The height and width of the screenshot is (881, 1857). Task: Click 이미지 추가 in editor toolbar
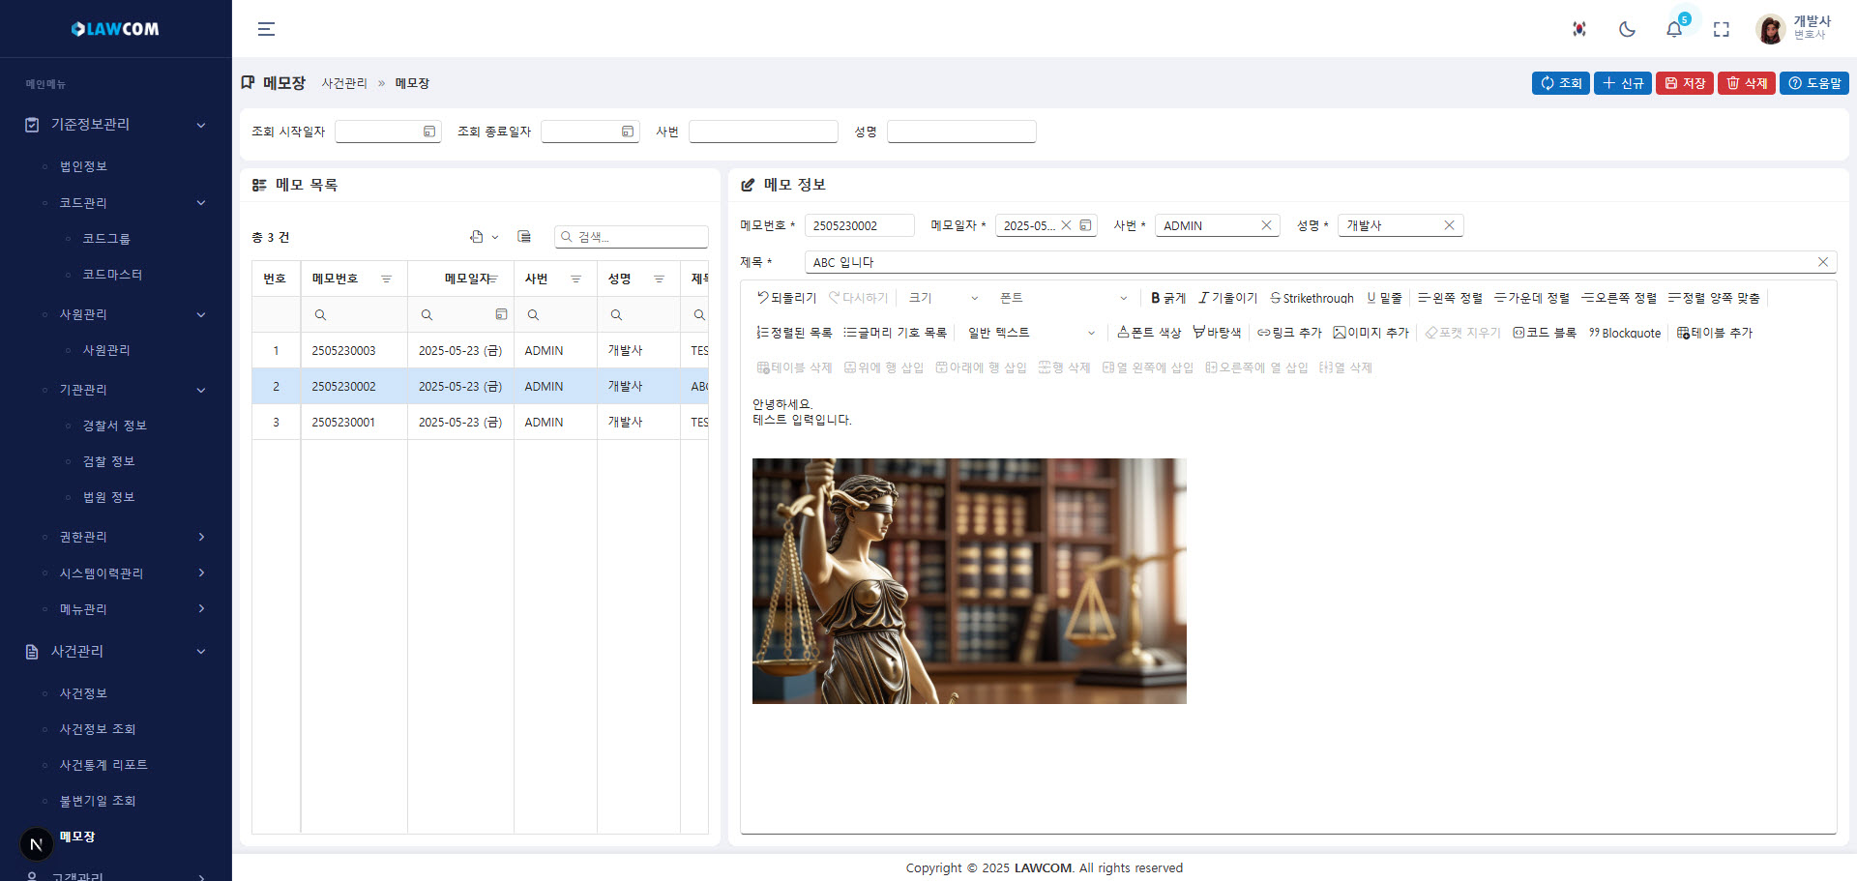[x=1371, y=333]
